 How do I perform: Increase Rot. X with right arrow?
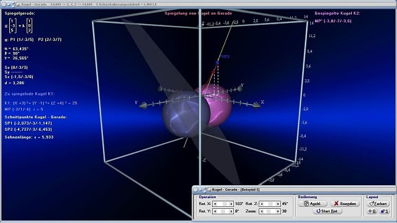(231, 204)
